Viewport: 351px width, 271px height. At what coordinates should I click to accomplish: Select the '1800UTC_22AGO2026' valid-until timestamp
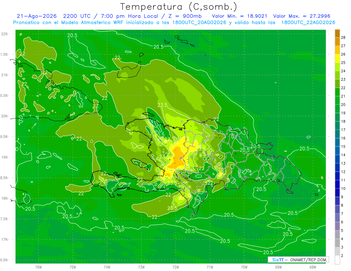[308, 23]
